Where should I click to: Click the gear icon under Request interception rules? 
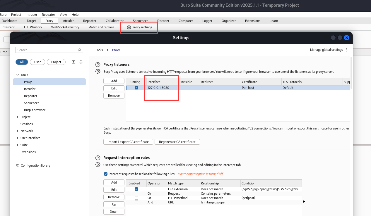98,165
